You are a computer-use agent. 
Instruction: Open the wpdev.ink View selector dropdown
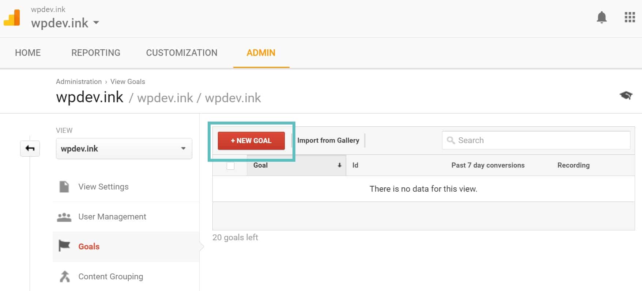pos(124,149)
